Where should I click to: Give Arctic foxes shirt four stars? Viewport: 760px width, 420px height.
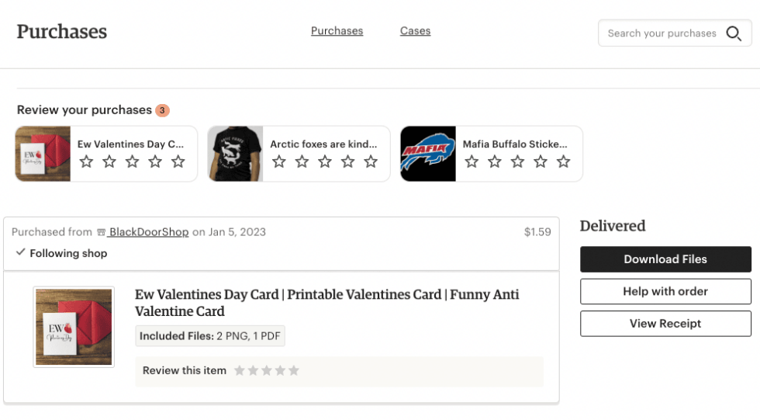coord(348,161)
